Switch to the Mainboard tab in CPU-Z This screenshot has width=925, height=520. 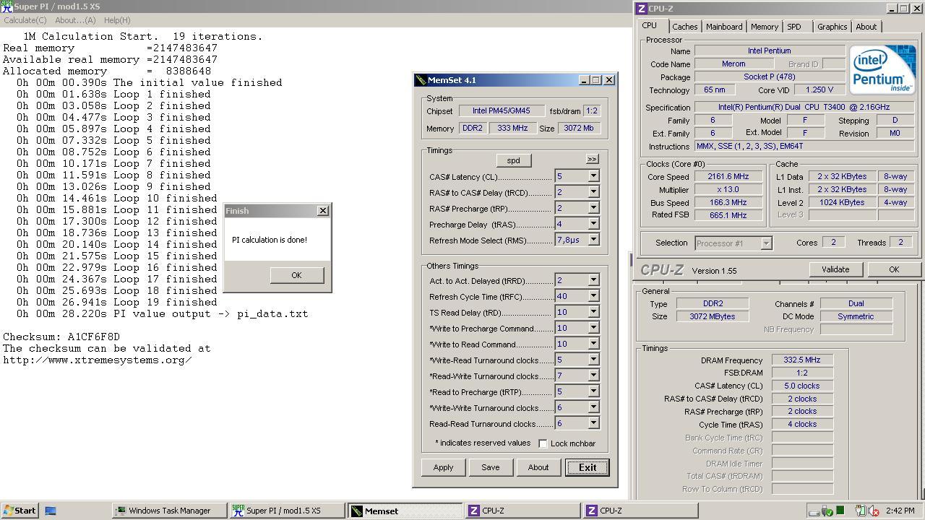tap(724, 27)
